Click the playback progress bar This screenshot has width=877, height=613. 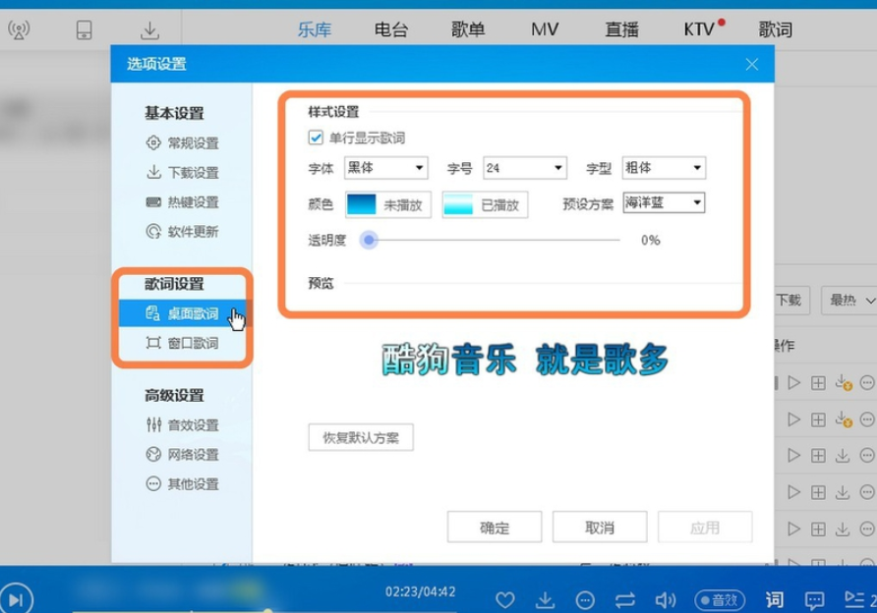coord(263,610)
